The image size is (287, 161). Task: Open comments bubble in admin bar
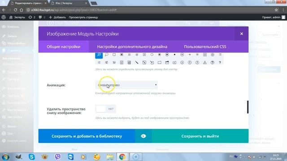click(x=42, y=17)
